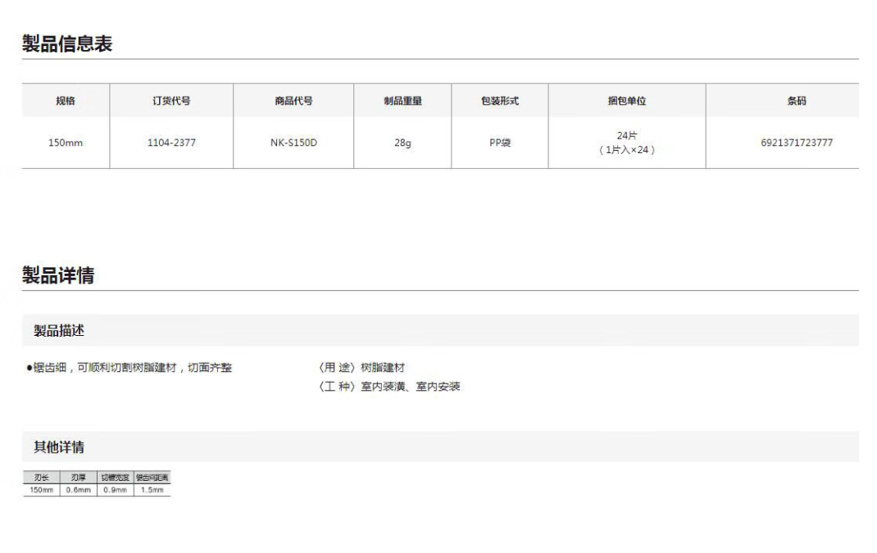Screen dimensions: 877x553
Task: Click the 製品信息表 section heading
Action: tap(67, 45)
